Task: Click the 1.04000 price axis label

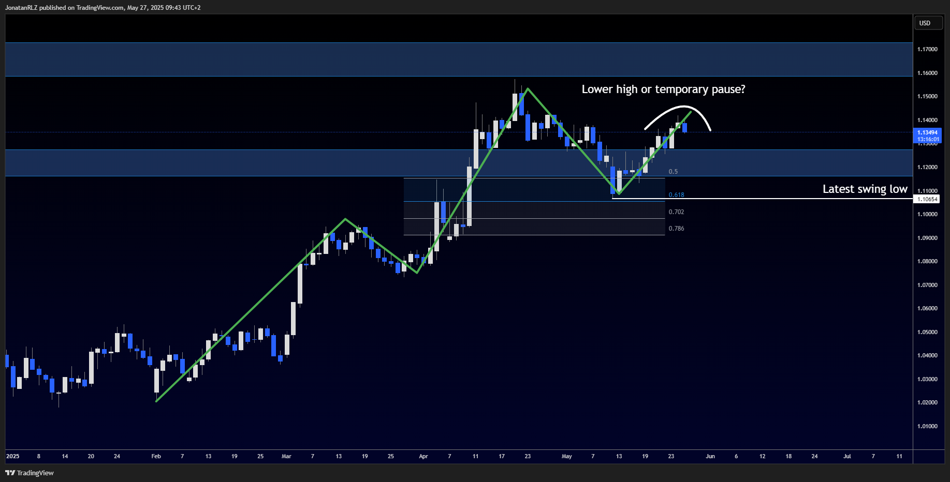Action: click(927, 355)
